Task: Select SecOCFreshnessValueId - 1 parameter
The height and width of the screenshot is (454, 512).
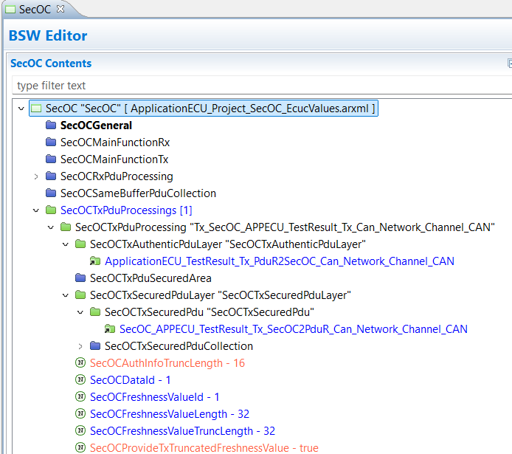Action: (154, 397)
